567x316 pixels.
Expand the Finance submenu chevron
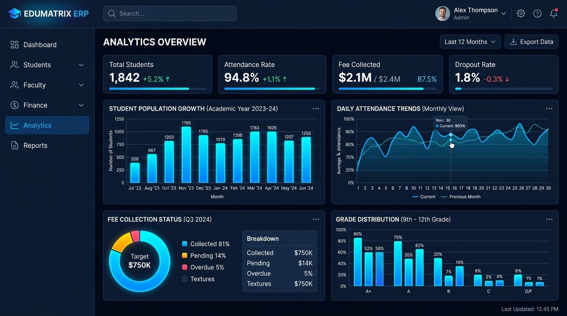point(81,105)
